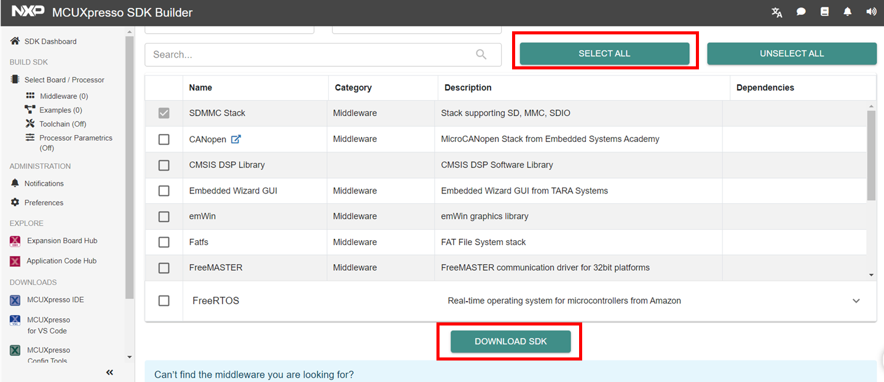Check the FreeMASTER checkbox
This screenshot has height=382, width=884.
164,268
